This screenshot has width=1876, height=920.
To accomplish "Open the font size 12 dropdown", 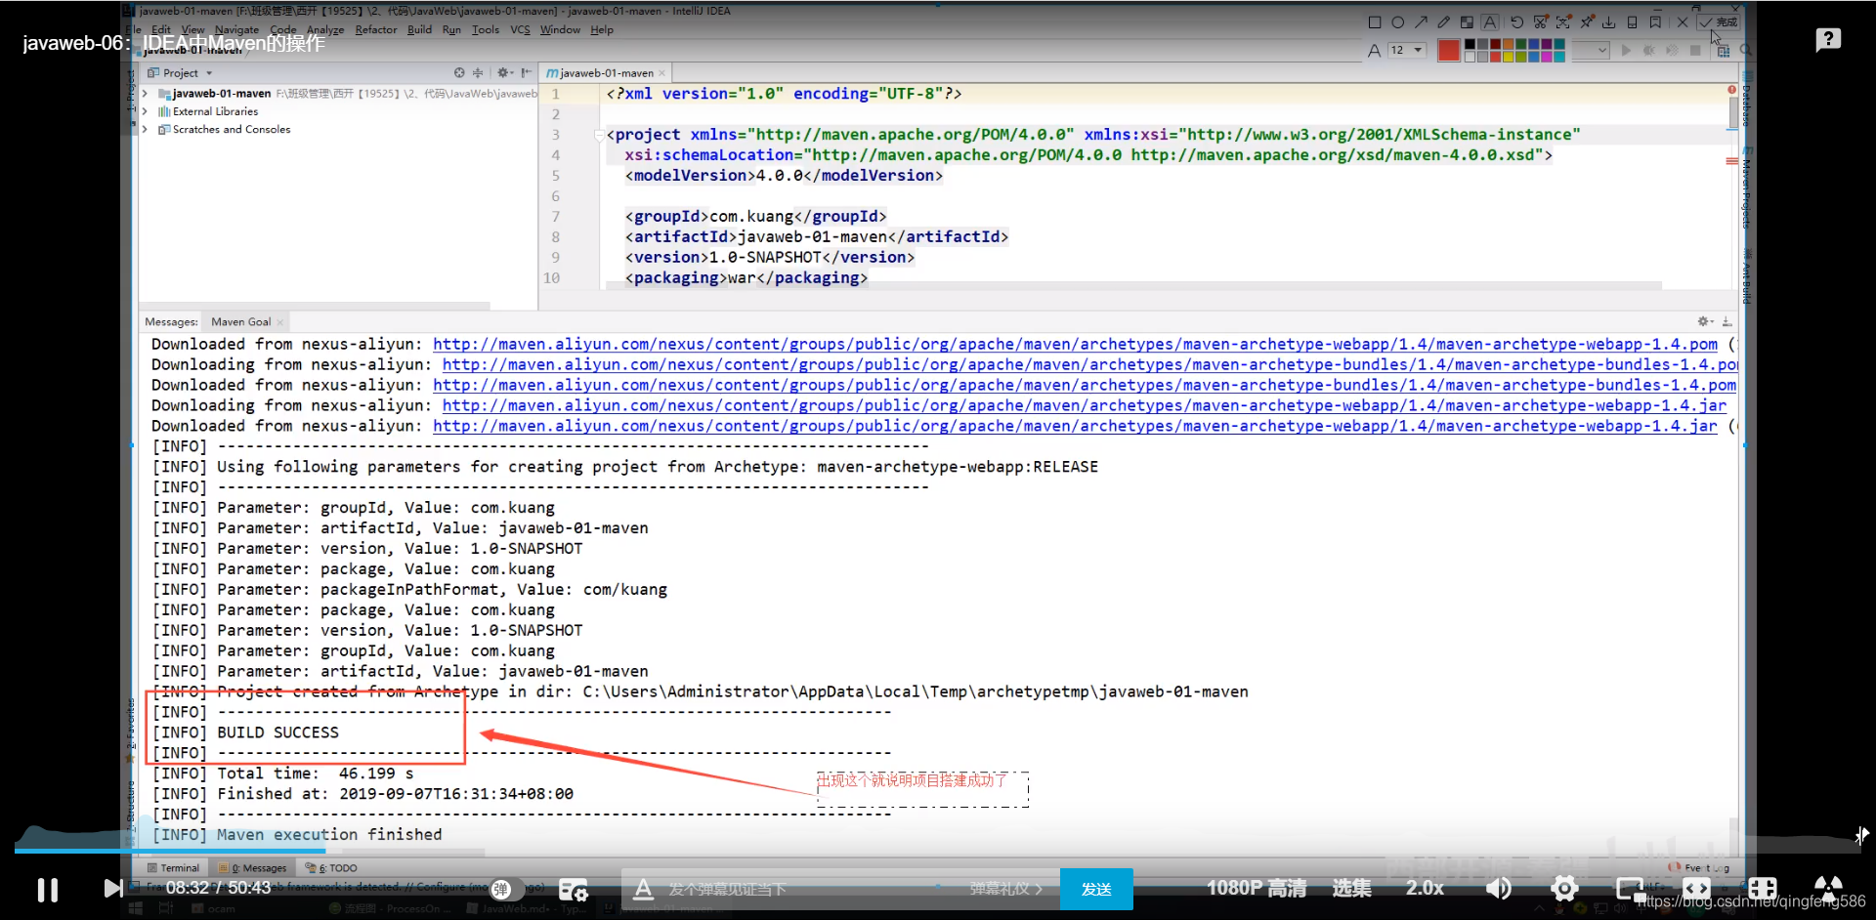I will pyautogui.click(x=1407, y=50).
